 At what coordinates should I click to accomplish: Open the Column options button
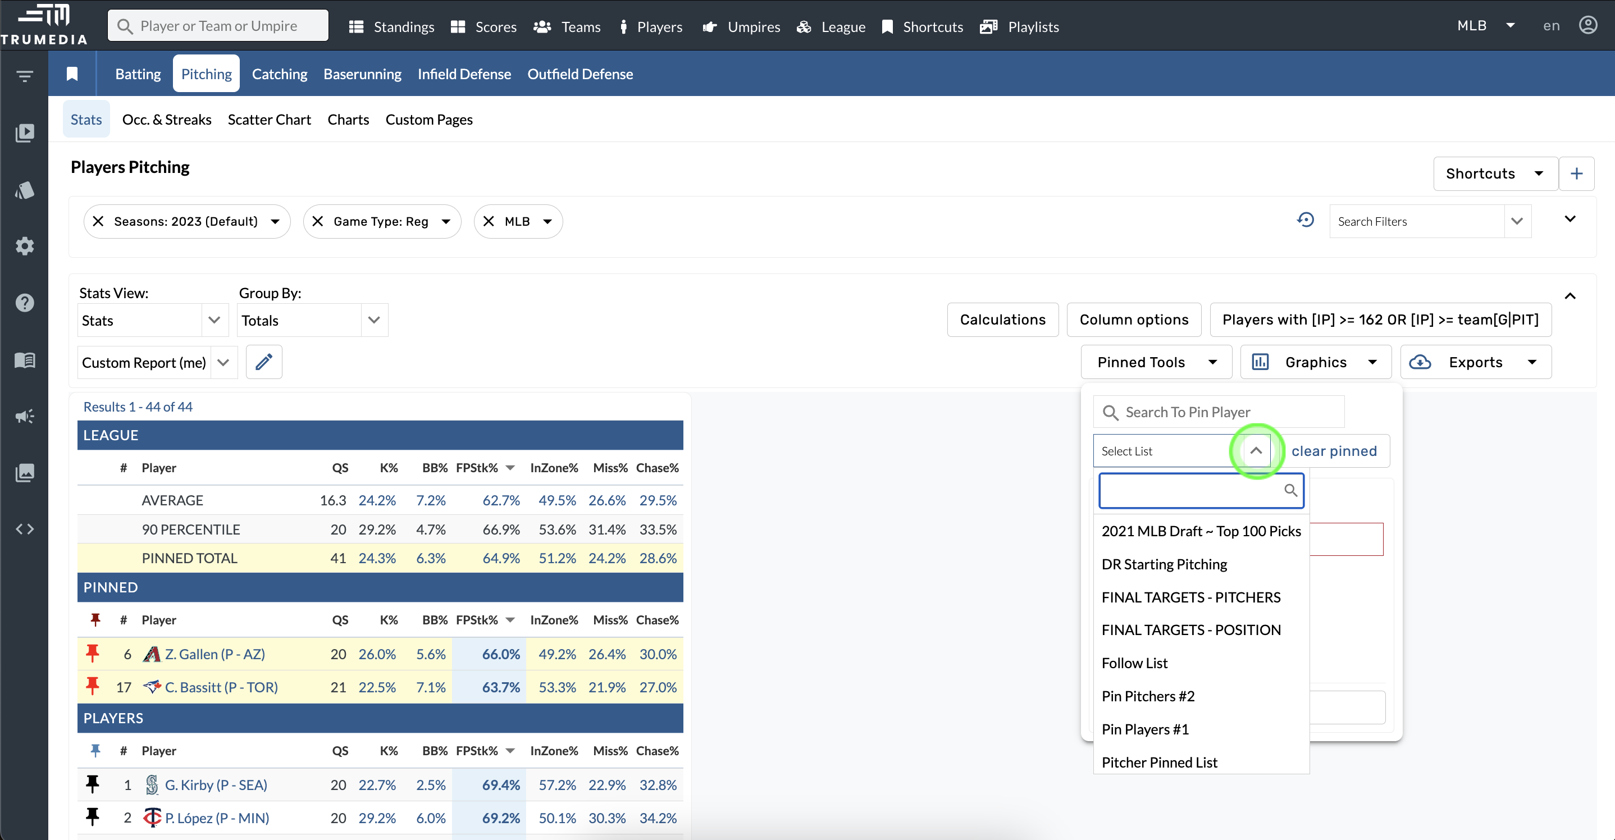pos(1134,319)
